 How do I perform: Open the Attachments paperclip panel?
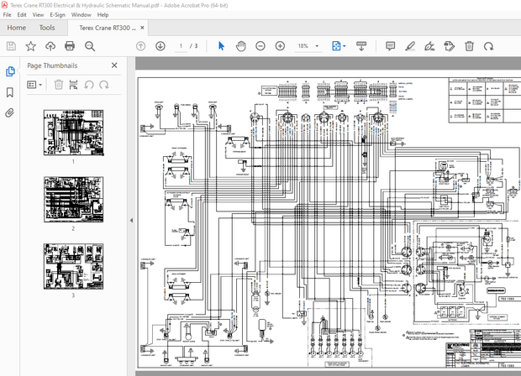click(x=10, y=113)
